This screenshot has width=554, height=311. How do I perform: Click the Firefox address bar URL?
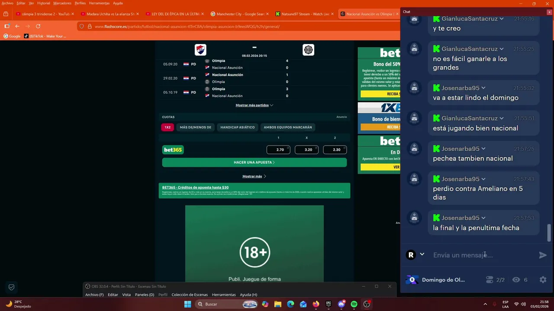pyautogui.click(x=187, y=26)
